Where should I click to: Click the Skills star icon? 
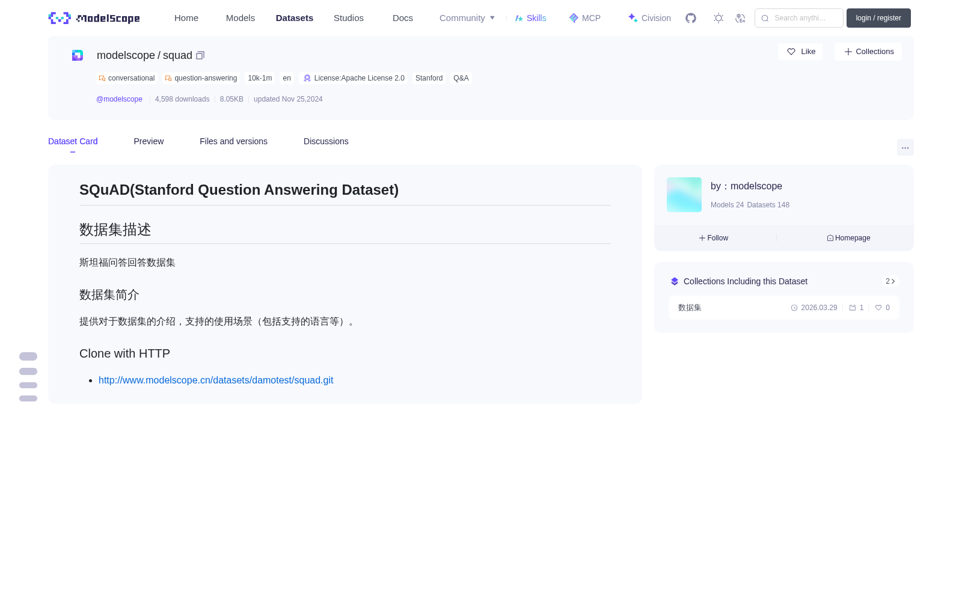(519, 18)
